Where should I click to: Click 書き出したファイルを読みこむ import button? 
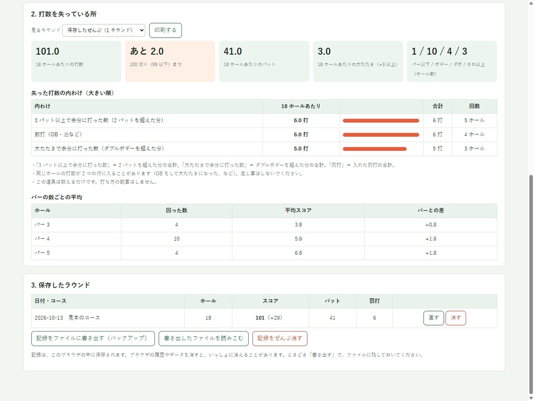click(204, 338)
